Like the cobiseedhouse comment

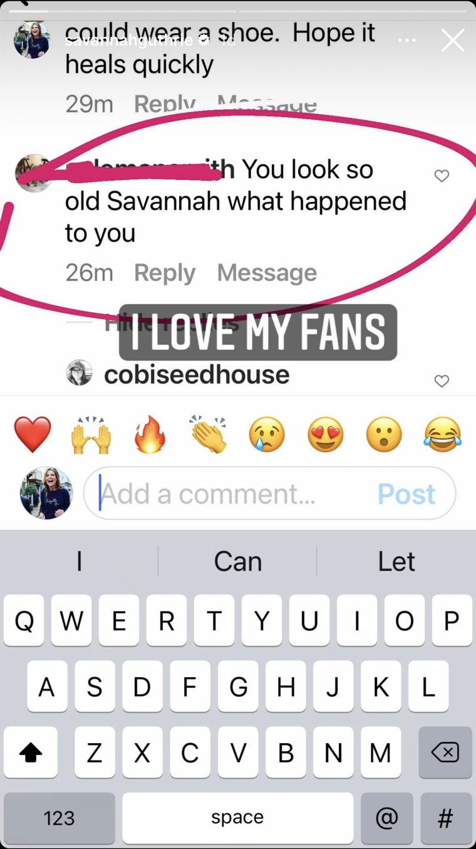point(442,381)
